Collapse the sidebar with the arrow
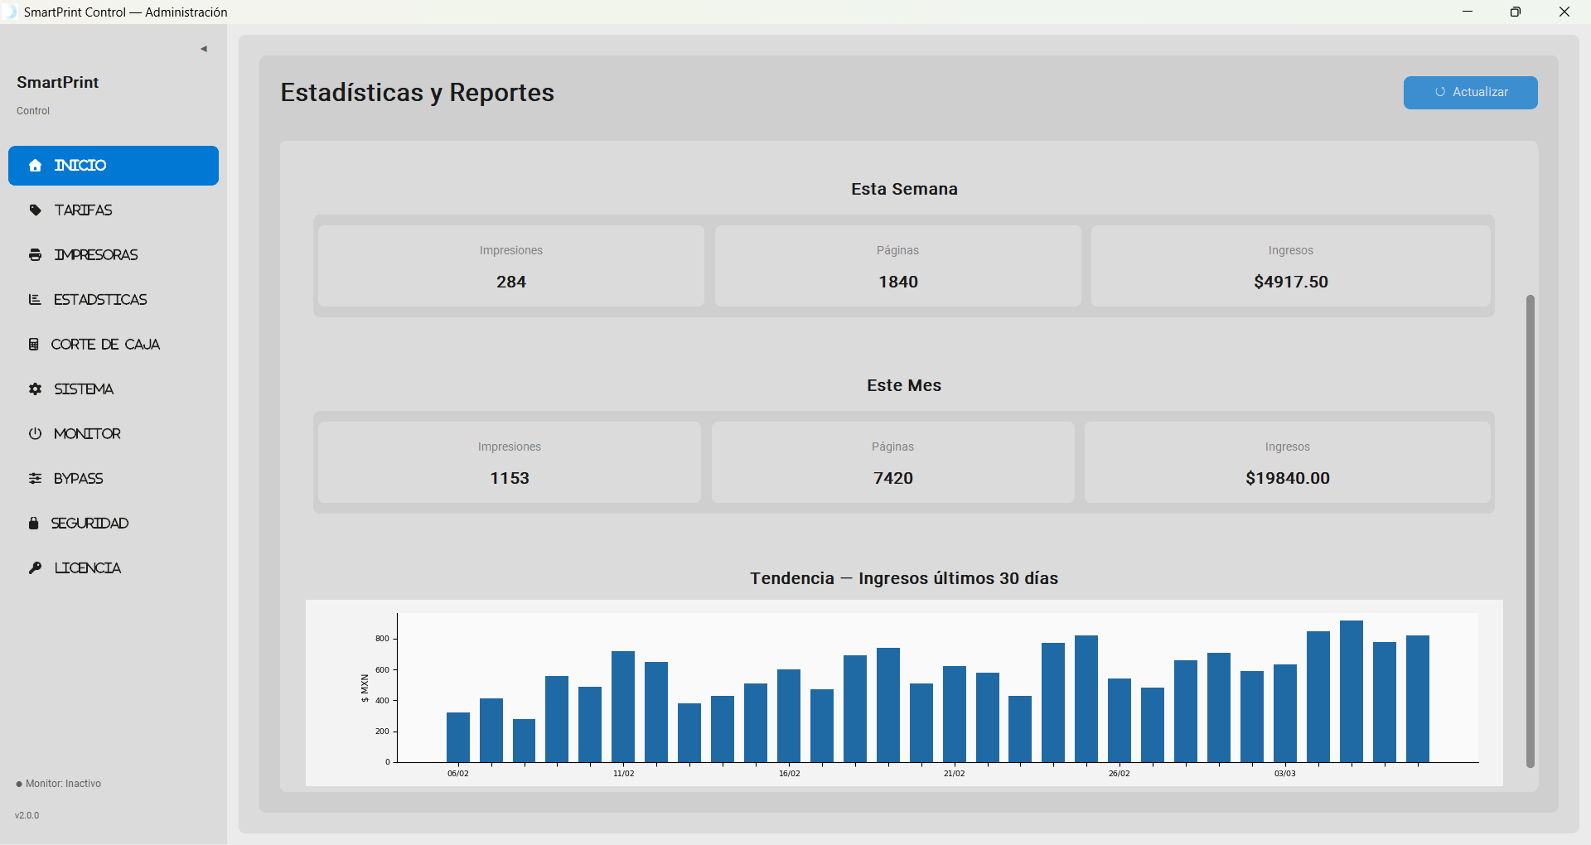Image resolution: width=1591 pixels, height=845 pixels. [x=203, y=49]
